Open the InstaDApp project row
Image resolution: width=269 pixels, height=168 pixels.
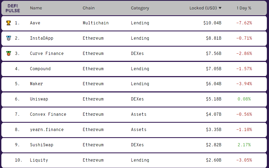click(42, 38)
